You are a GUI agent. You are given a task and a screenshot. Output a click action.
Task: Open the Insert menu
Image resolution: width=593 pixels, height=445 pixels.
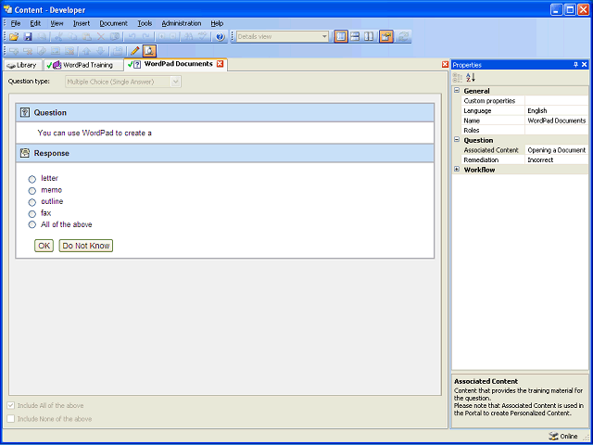(x=82, y=23)
